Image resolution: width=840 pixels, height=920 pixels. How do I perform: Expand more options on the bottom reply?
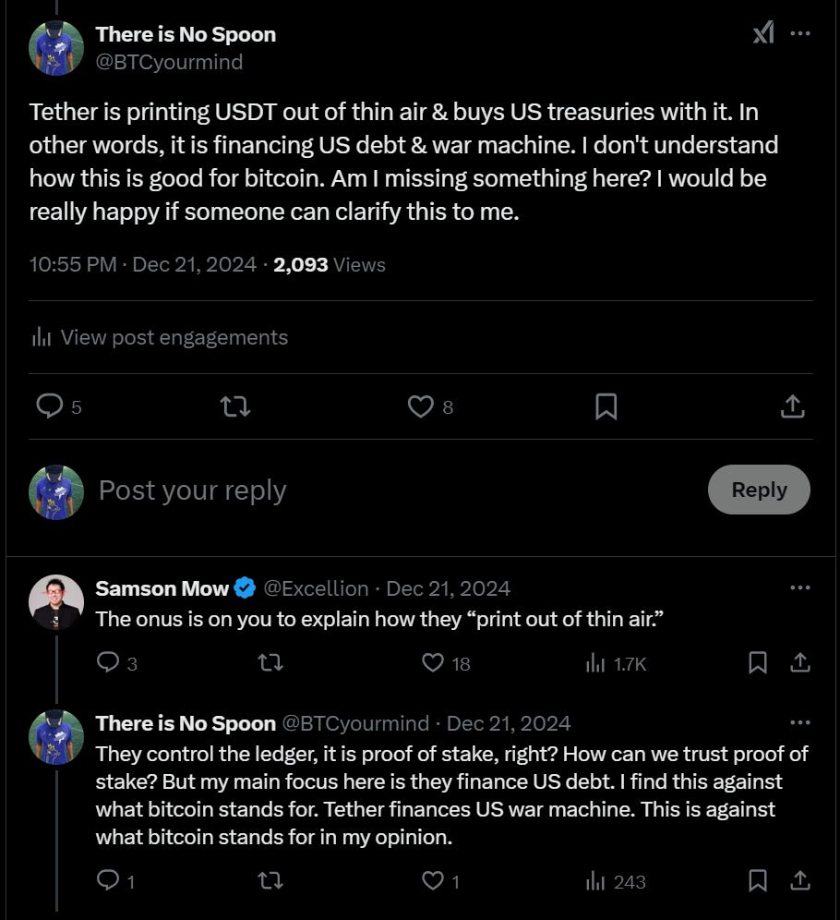pyautogui.click(x=800, y=723)
